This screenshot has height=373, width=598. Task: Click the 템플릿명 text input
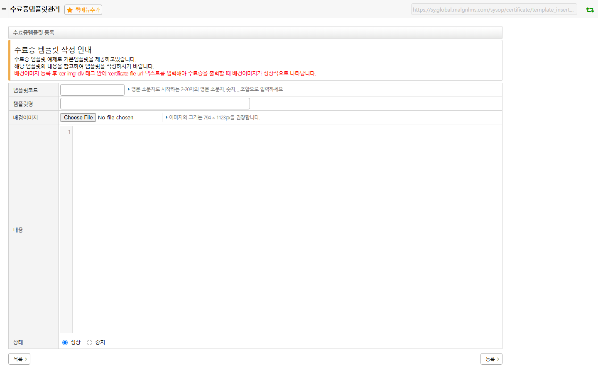155,104
